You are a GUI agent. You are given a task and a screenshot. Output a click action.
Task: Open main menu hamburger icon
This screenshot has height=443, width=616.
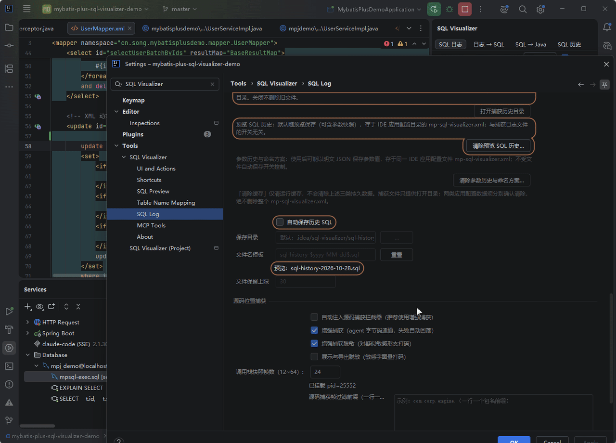tap(27, 9)
